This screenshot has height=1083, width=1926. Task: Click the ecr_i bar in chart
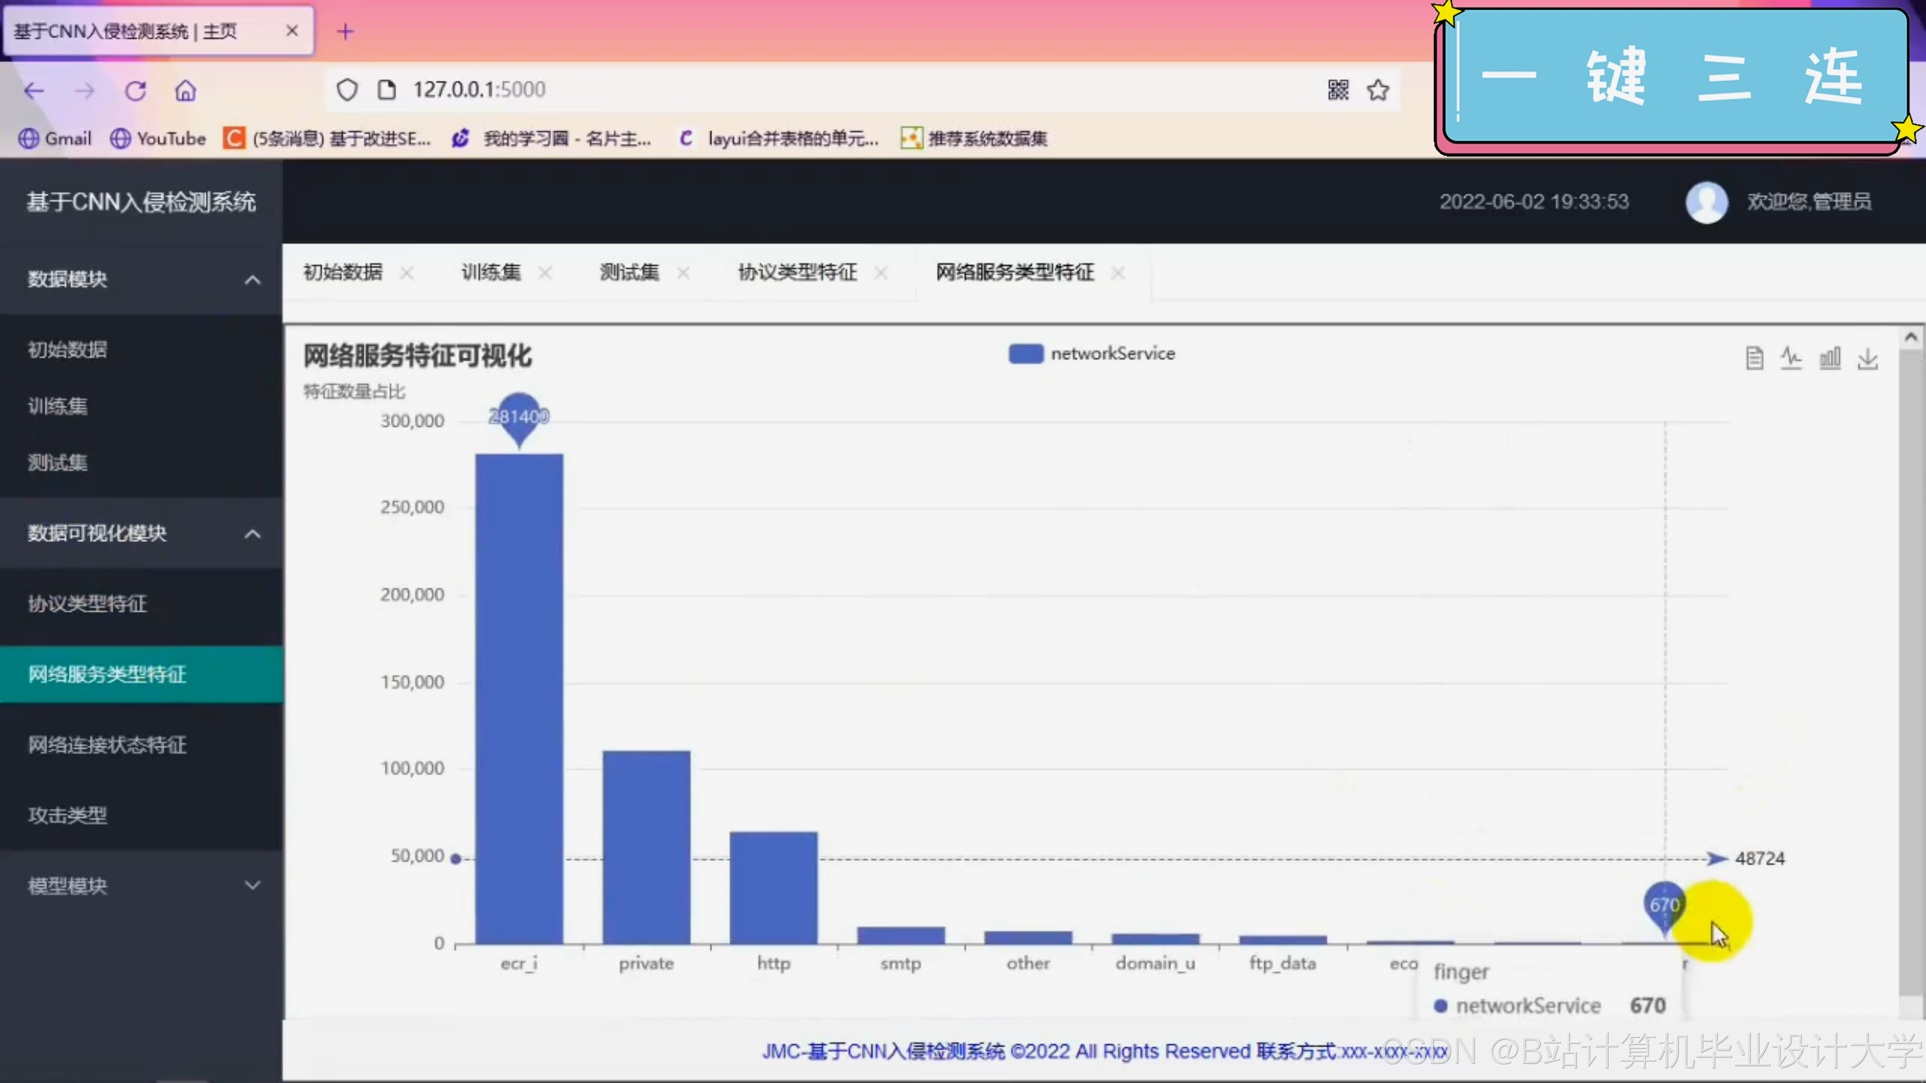[x=519, y=698]
